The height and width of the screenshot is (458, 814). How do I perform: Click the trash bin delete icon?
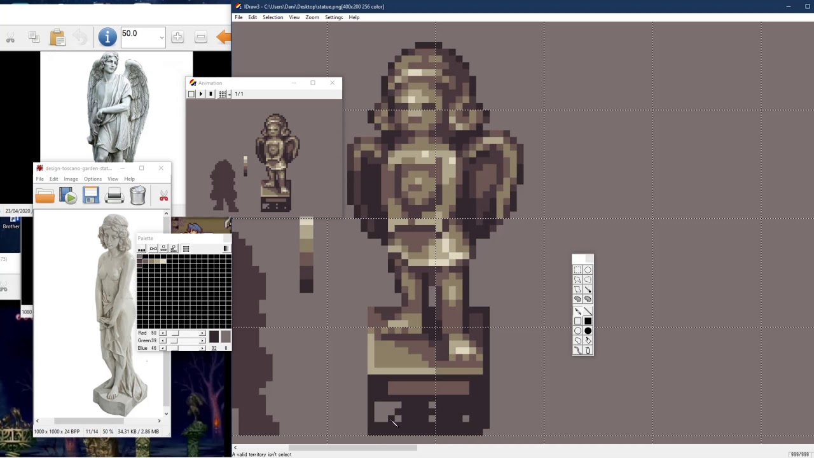tap(137, 196)
